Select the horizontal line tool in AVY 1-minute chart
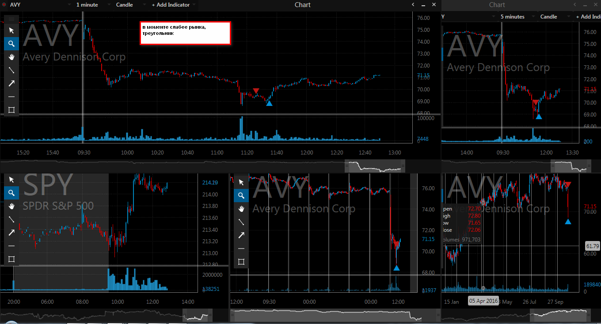601x324 pixels. (11, 97)
